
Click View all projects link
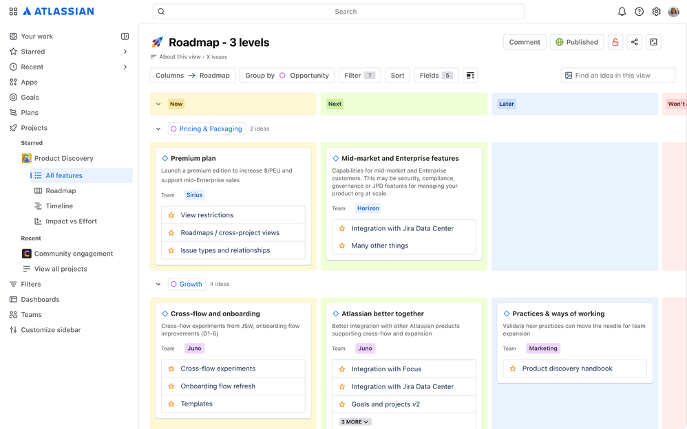pyautogui.click(x=61, y=269)
